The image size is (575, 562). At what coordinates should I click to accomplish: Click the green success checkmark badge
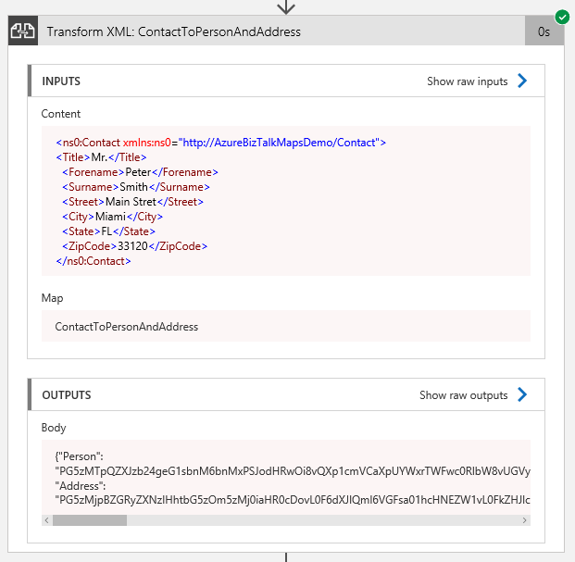click(x=562, y=17)
